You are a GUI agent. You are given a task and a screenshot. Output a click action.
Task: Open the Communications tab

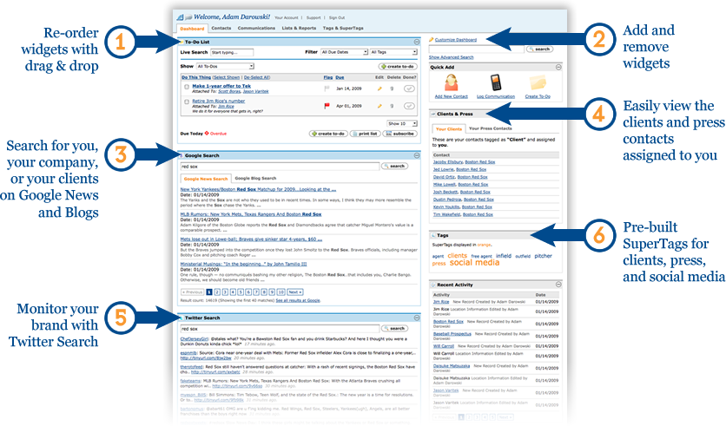pyautogui.click(x=256, y=29)
